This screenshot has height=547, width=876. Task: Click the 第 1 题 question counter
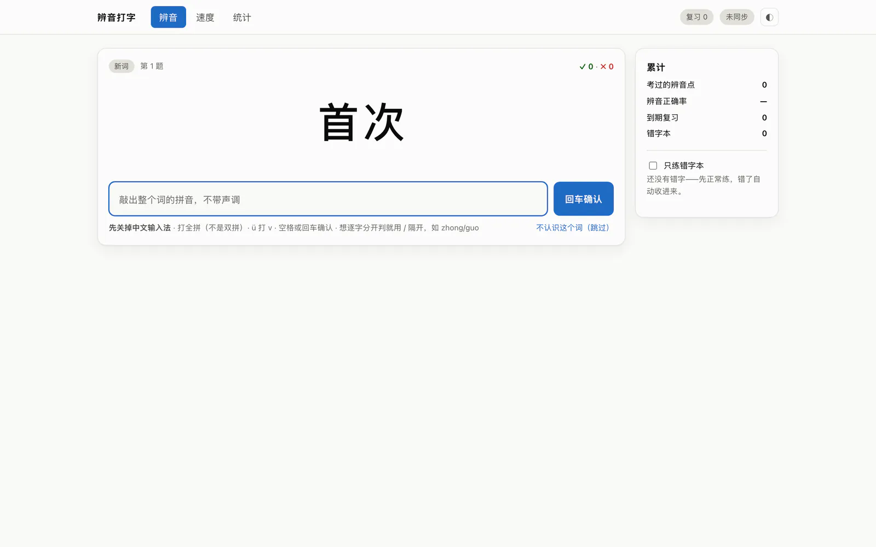point(152,66)
